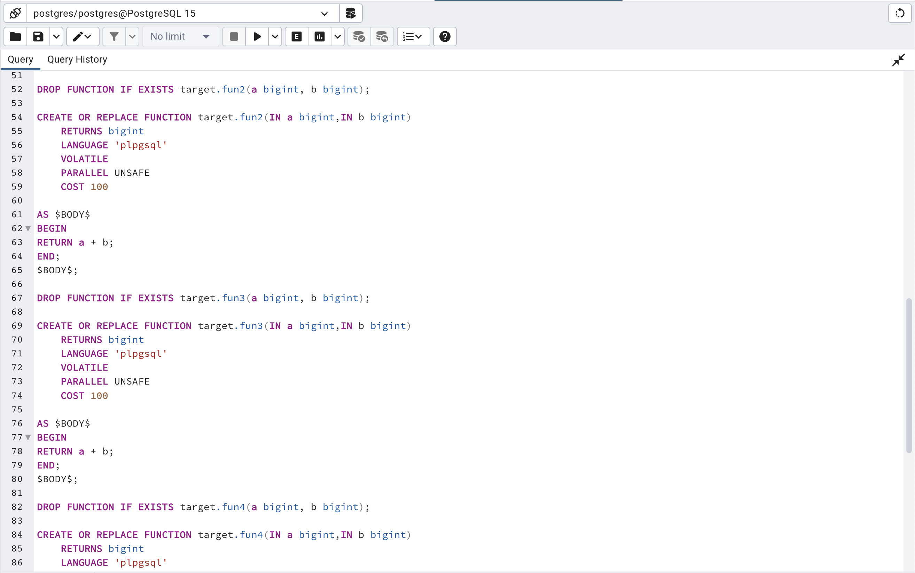Click the stop query button

pos(234,37)
